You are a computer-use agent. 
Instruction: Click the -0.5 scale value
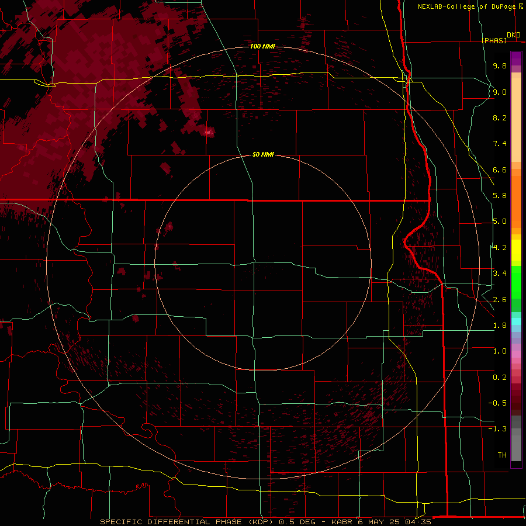pos(497,403)
